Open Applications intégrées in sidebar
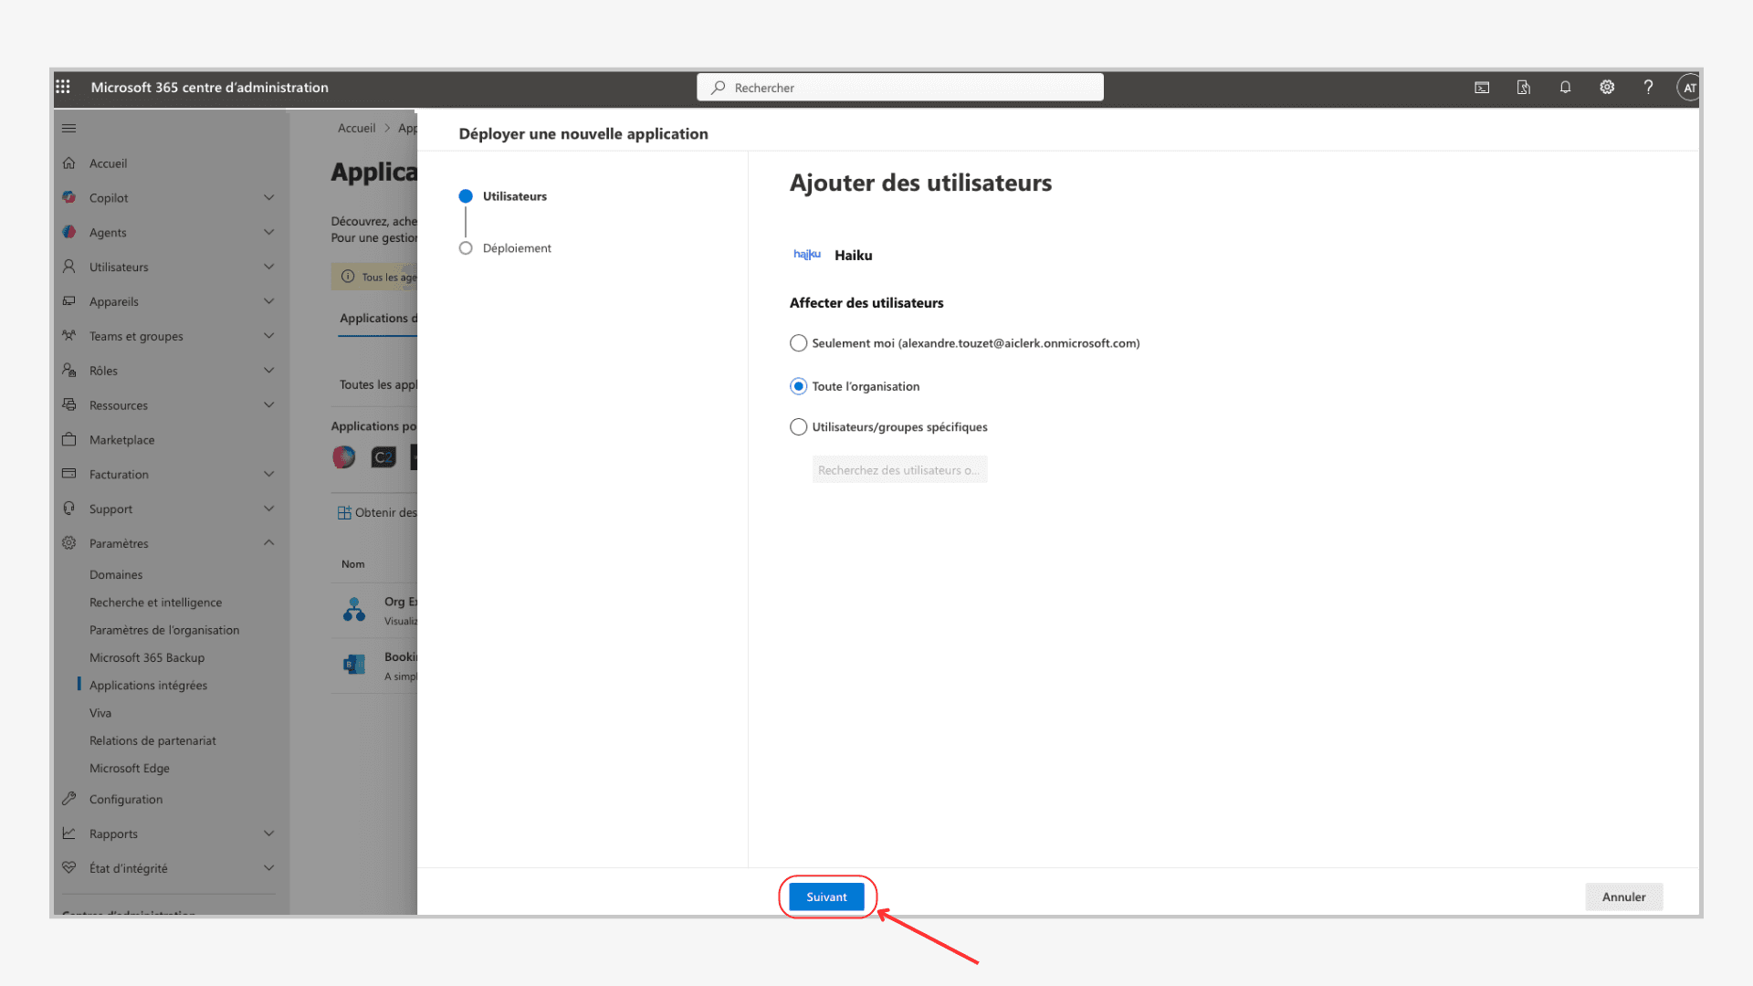 click(x=148, y=686)
